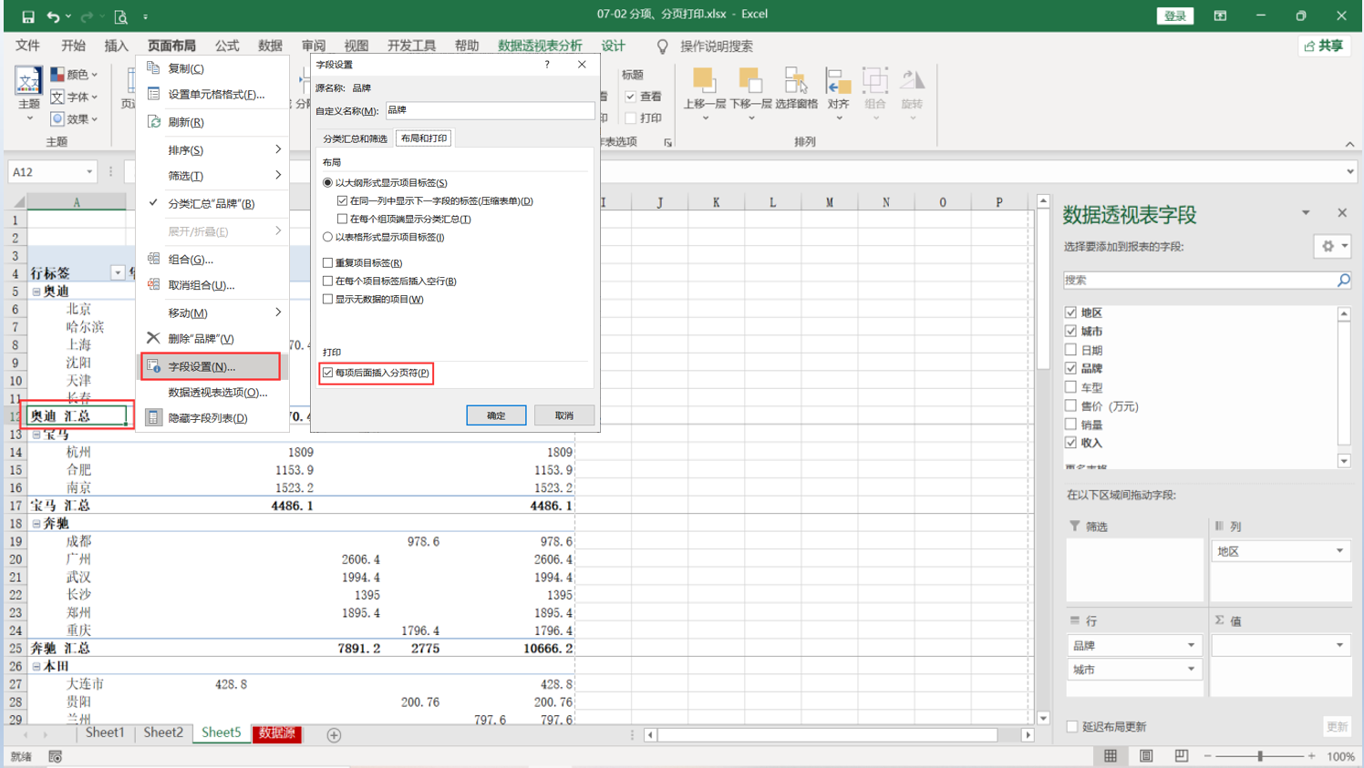The image size is (1364, 768).
Task: Open the 品牌 row field dropdown
Action: 1191,645
